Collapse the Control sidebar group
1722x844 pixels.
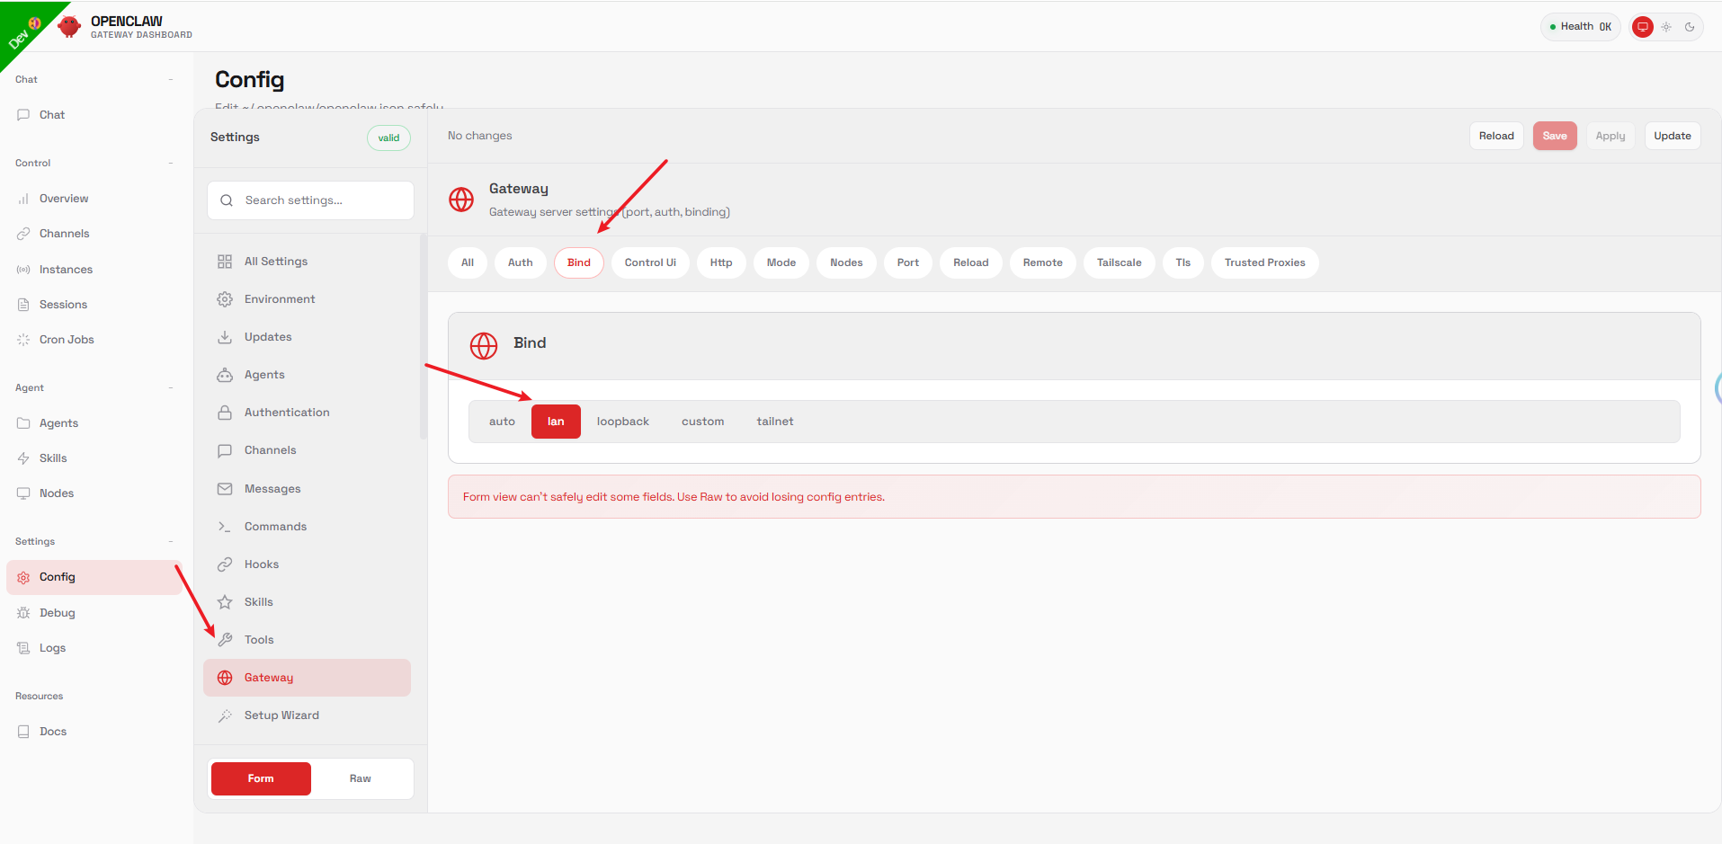coord(170,164)
